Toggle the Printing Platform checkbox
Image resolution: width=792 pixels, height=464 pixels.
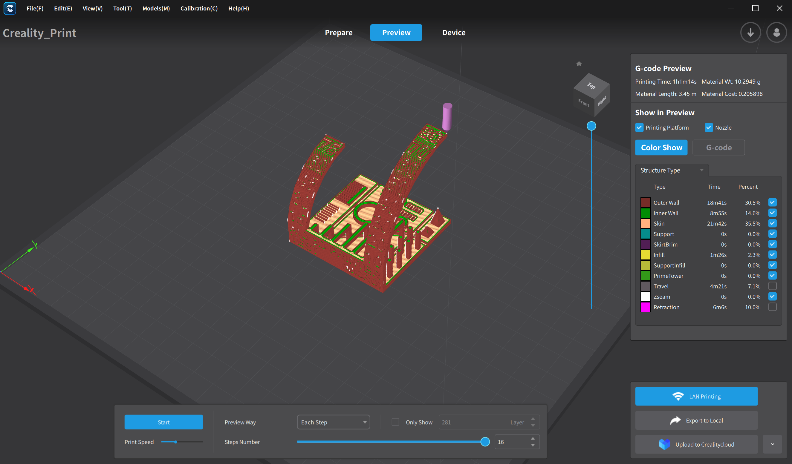pyautogui.click(x=639, y=127)
